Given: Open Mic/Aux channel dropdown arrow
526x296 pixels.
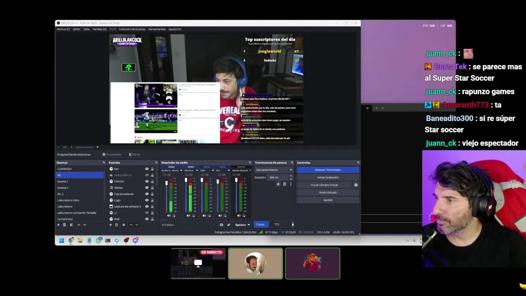Looking at the screenshot, I should pyautogui.click(x=196, y=170).
